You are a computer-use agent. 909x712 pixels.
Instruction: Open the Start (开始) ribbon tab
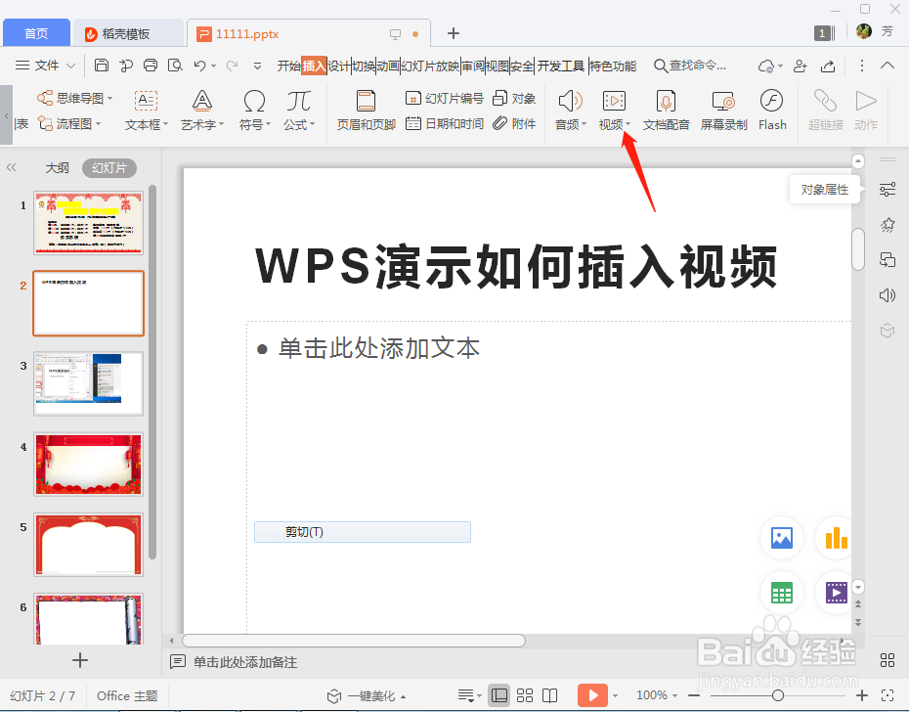(x=288, y=66)
